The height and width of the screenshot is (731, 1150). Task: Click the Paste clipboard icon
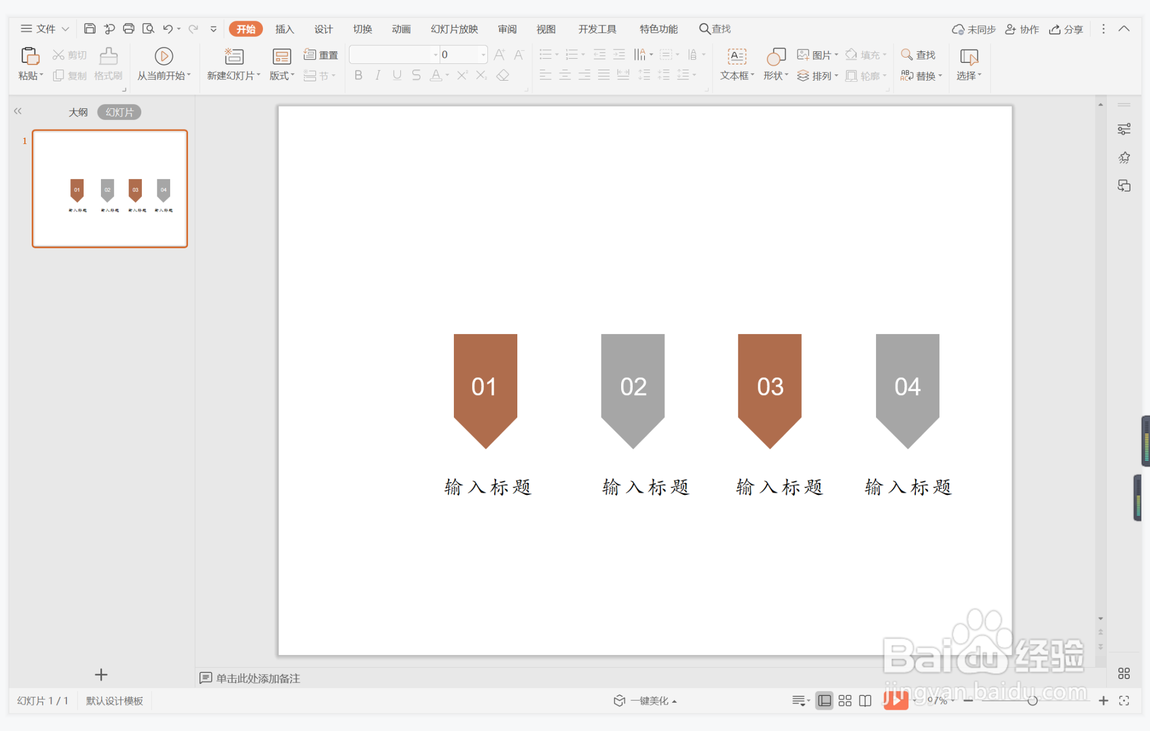pos(29,56)
